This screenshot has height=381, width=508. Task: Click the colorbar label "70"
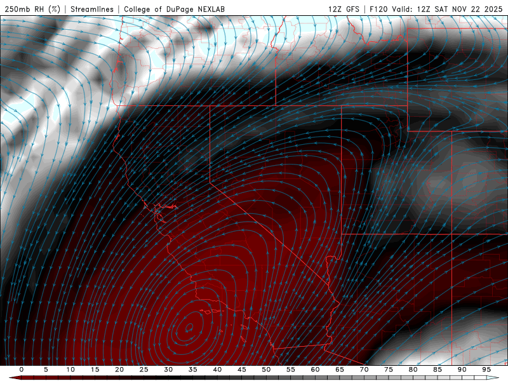coord(364,370)
